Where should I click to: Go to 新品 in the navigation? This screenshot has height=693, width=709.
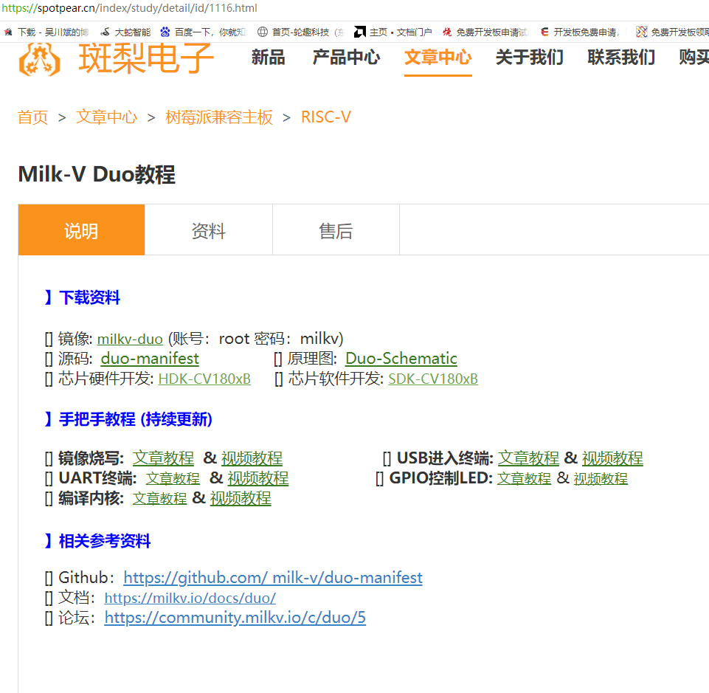pyautogui.click(x=268, y=58)
